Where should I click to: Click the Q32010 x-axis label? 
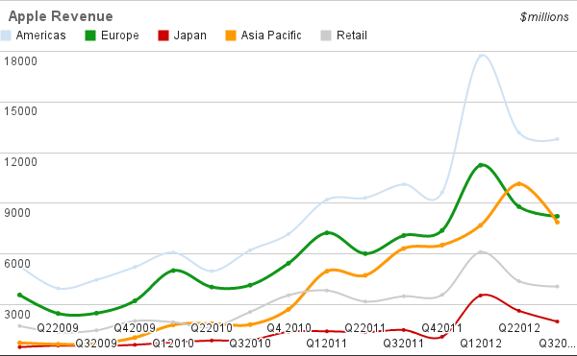click(x=250, y=344)
